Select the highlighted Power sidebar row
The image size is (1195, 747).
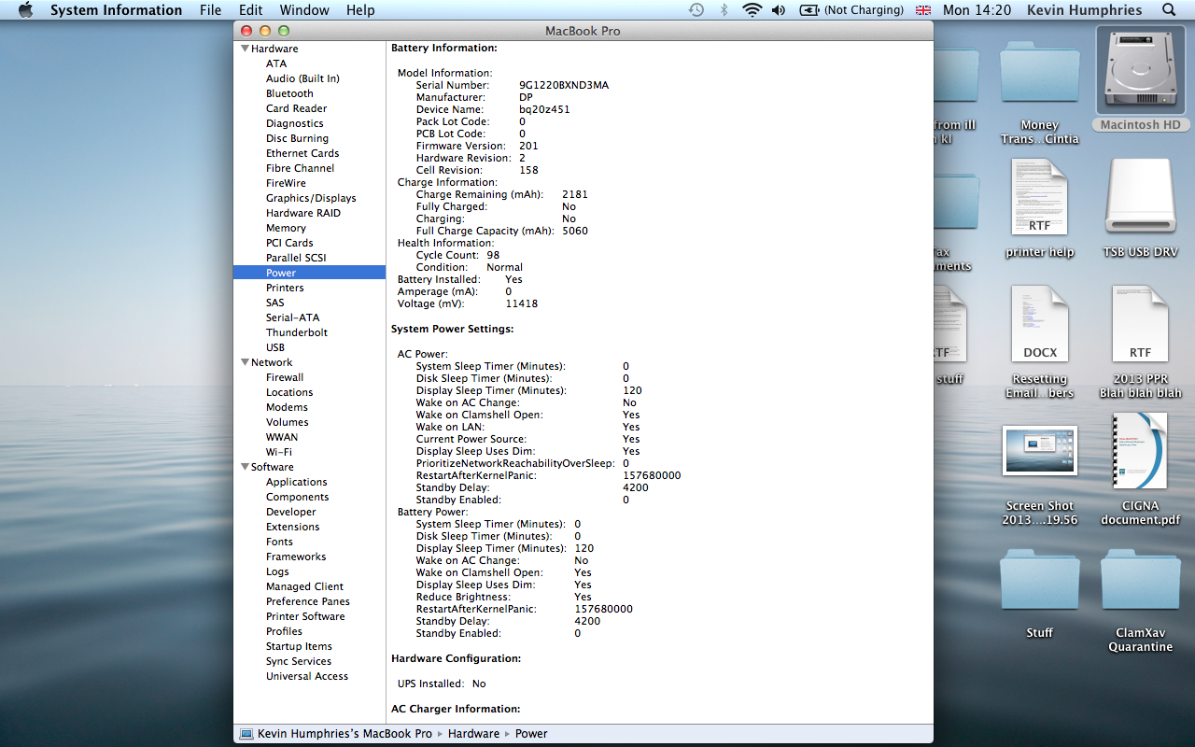pyautogui.click(x=309, y=273)
